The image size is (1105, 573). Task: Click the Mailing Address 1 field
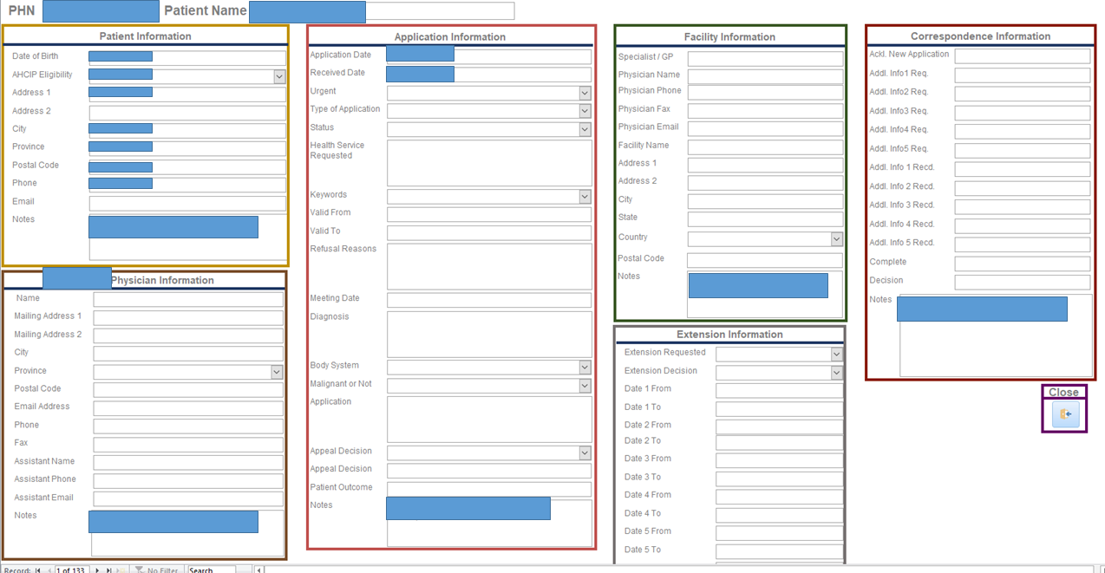pos(188,317)
